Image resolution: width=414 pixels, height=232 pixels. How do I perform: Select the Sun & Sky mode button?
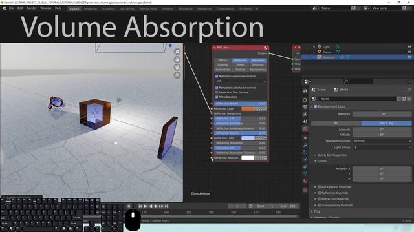pos(386,123)
